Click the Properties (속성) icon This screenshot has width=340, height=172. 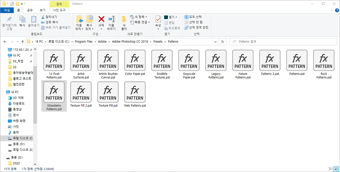point(158,19)
